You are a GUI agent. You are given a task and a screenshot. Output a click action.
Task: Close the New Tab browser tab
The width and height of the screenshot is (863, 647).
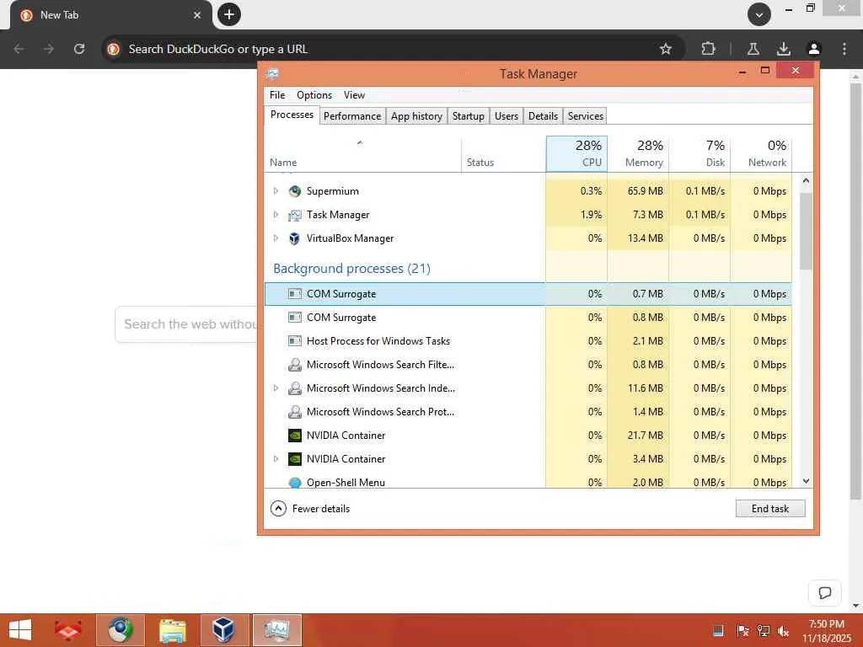197,15
